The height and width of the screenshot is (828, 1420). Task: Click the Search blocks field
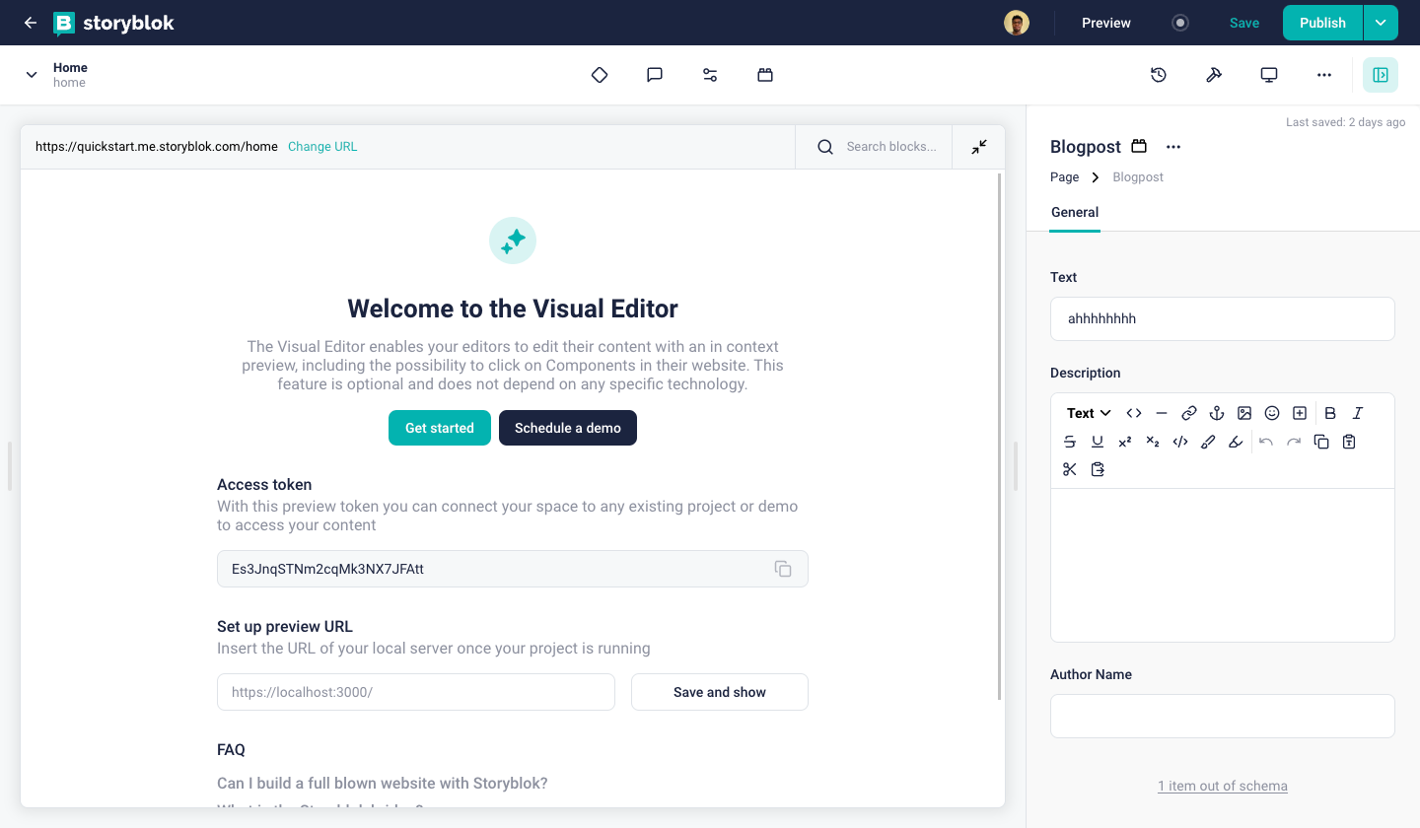(x=874, y=147)
